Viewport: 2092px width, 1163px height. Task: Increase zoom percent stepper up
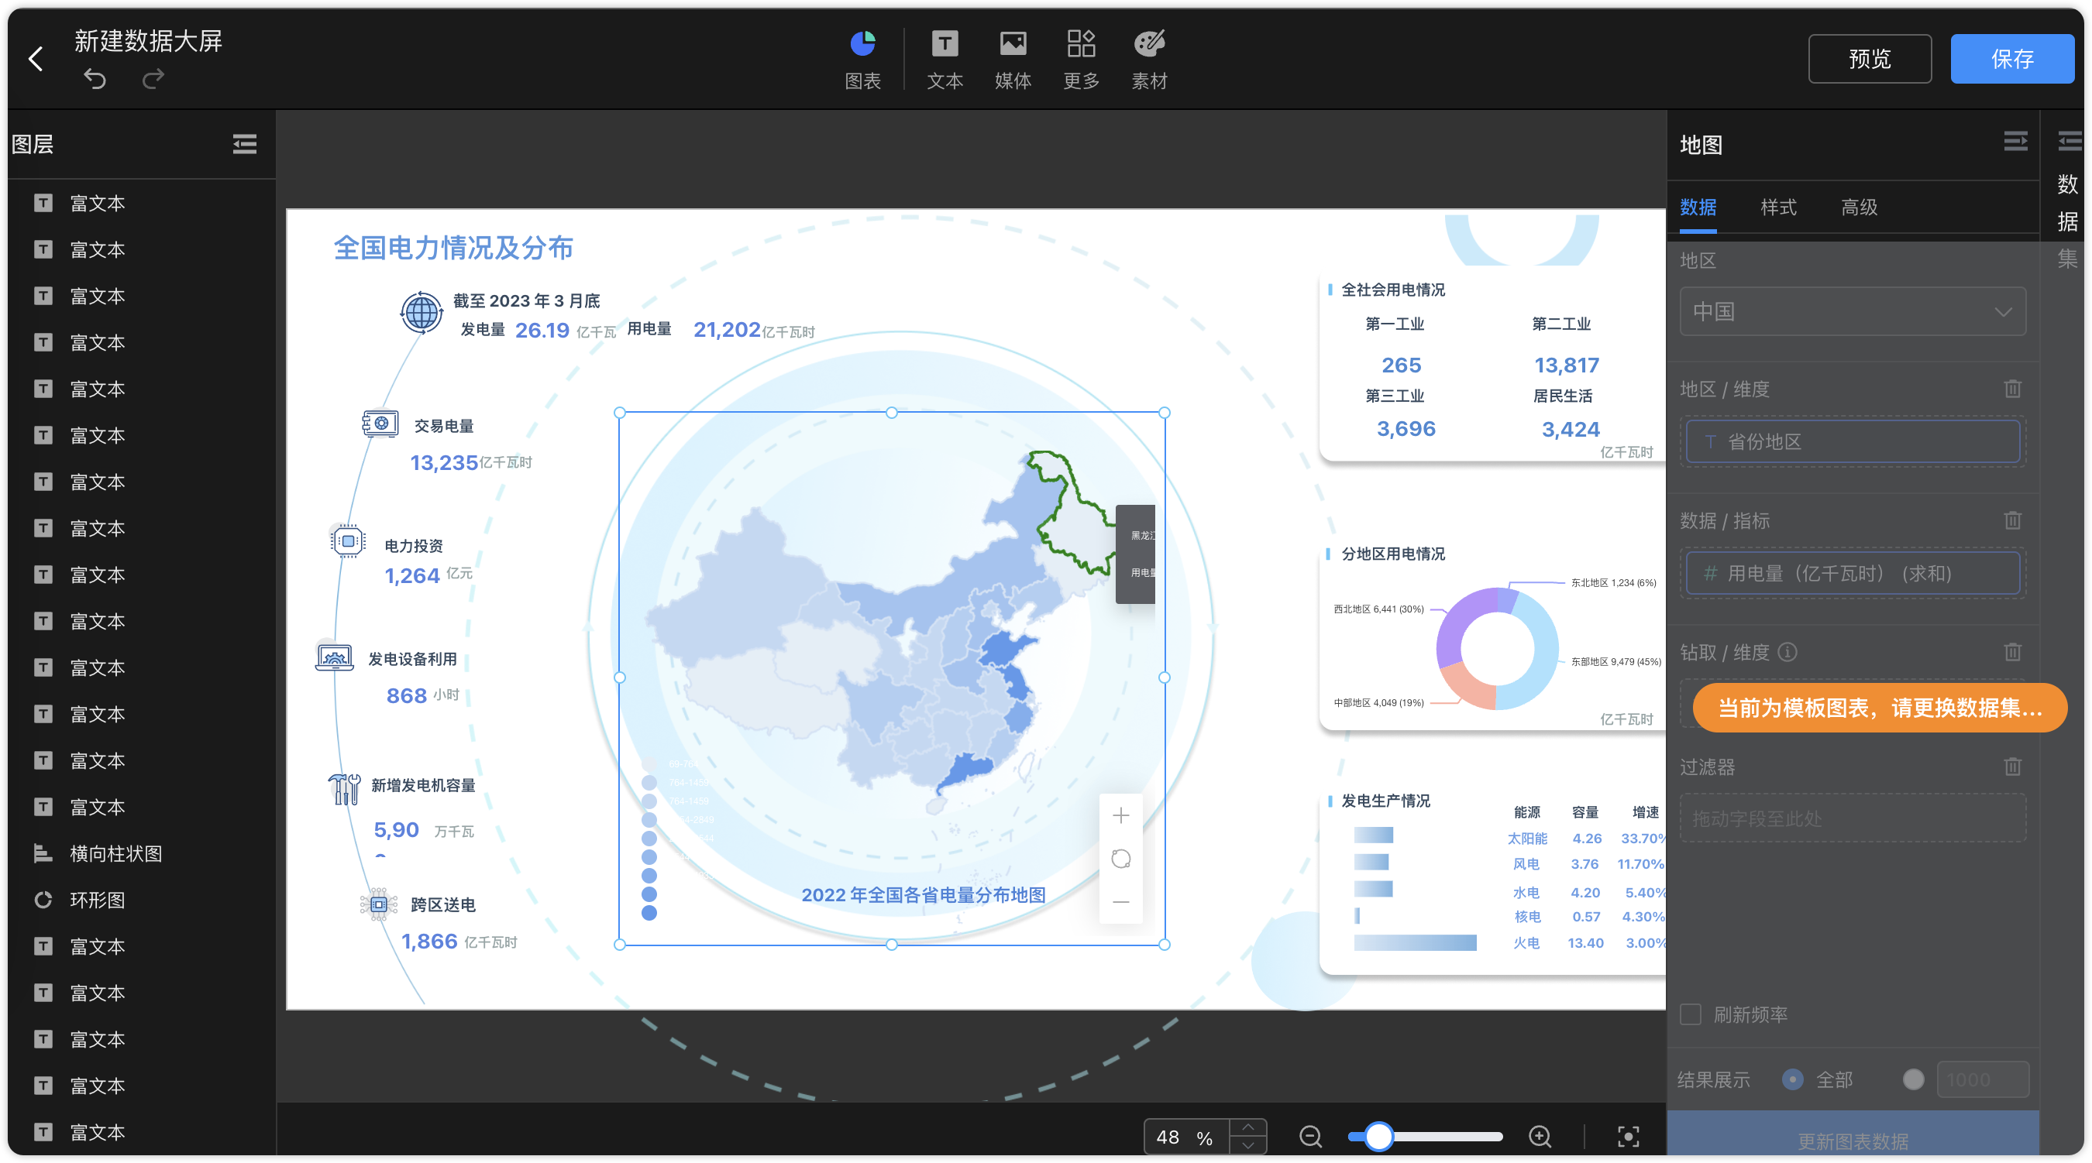point(1247,1127)
